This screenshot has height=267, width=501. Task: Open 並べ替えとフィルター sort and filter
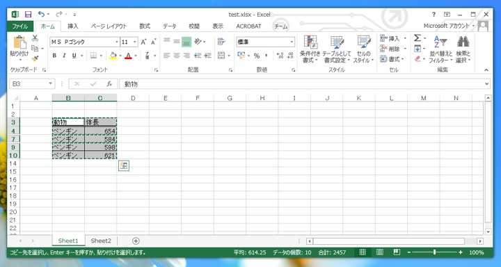coord(440,49)
